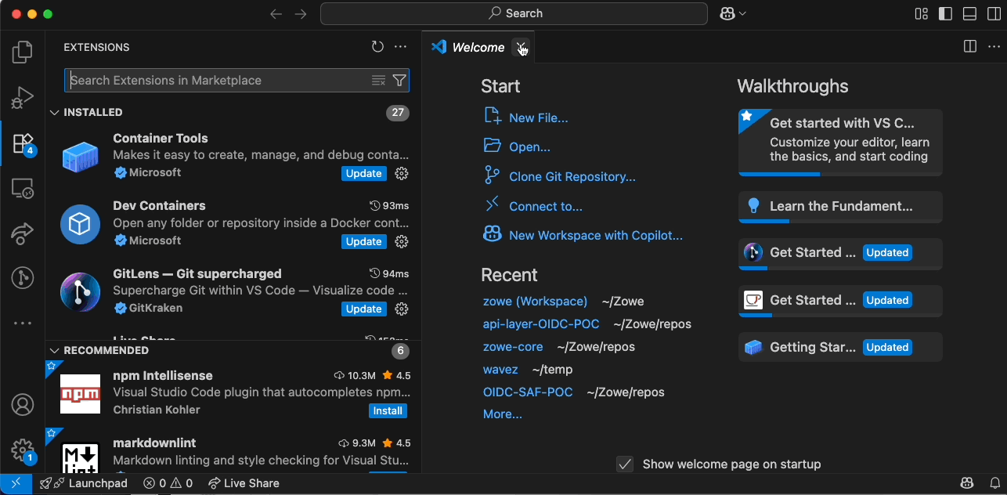The width and height of the screenshot is (1007, 495).
Task: Click New Workspace with Copilot link
Action: point(595,235)
